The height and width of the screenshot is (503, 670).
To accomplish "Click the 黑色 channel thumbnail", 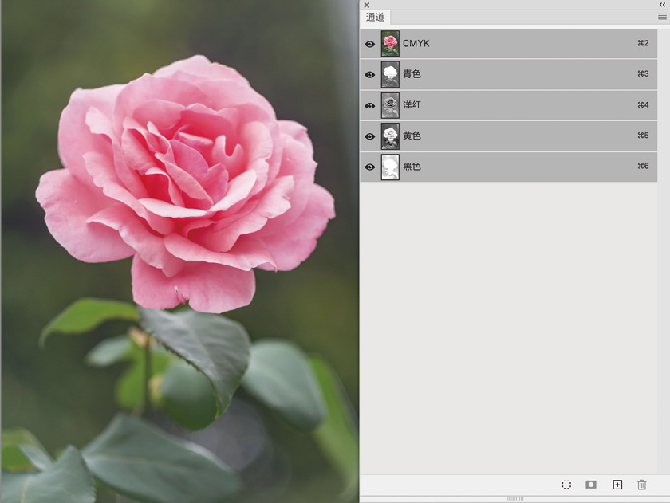I will 390,167.
